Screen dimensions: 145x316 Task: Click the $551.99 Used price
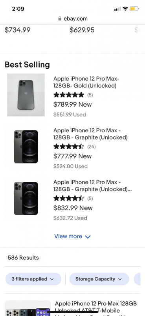click(x=70, y=115)
